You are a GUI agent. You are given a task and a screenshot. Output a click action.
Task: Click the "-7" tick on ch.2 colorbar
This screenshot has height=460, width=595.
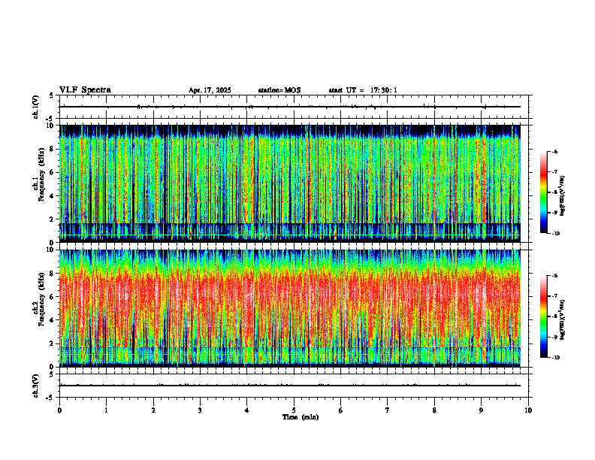(x=554, y=296)
